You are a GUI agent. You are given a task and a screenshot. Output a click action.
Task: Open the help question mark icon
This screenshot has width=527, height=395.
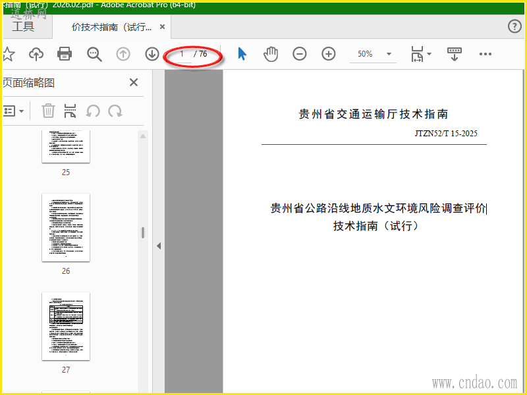click(x=514, y=26)
